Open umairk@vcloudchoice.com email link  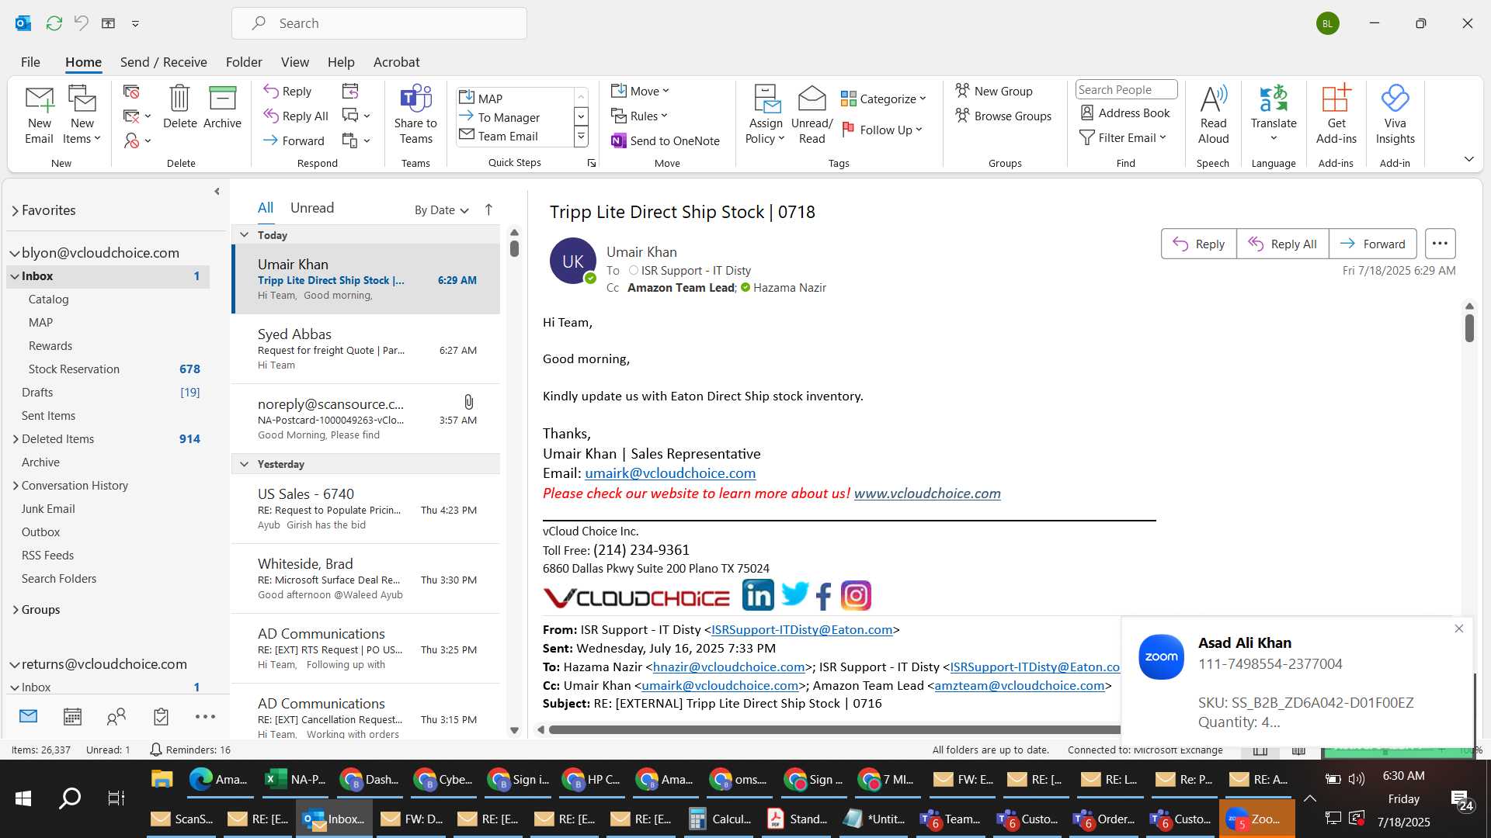point(670,473)
